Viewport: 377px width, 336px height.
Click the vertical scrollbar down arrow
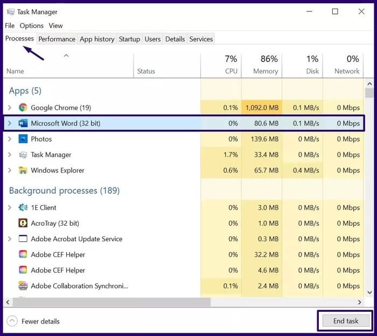369,292
